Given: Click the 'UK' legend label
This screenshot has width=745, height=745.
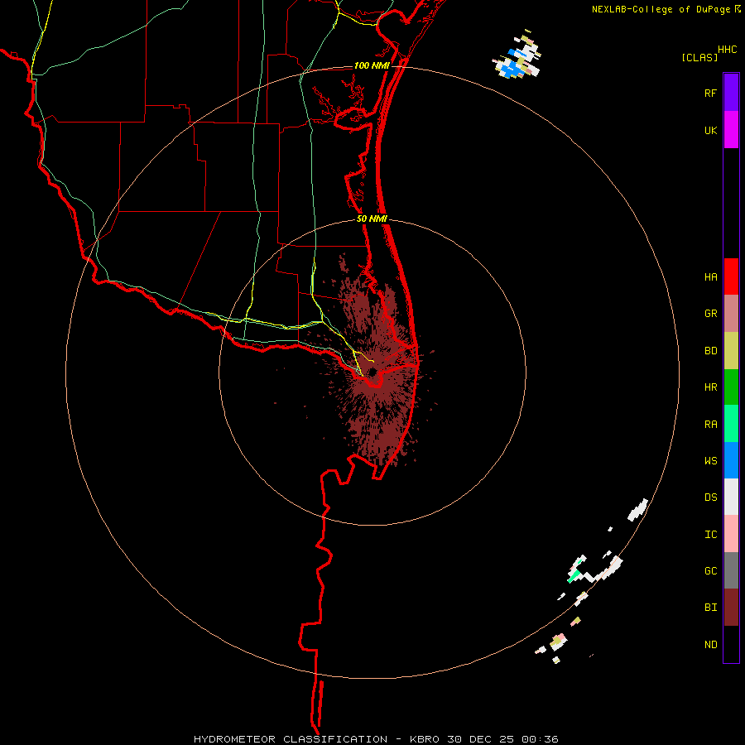Looking at the screenshot, I should pos(710,130).
